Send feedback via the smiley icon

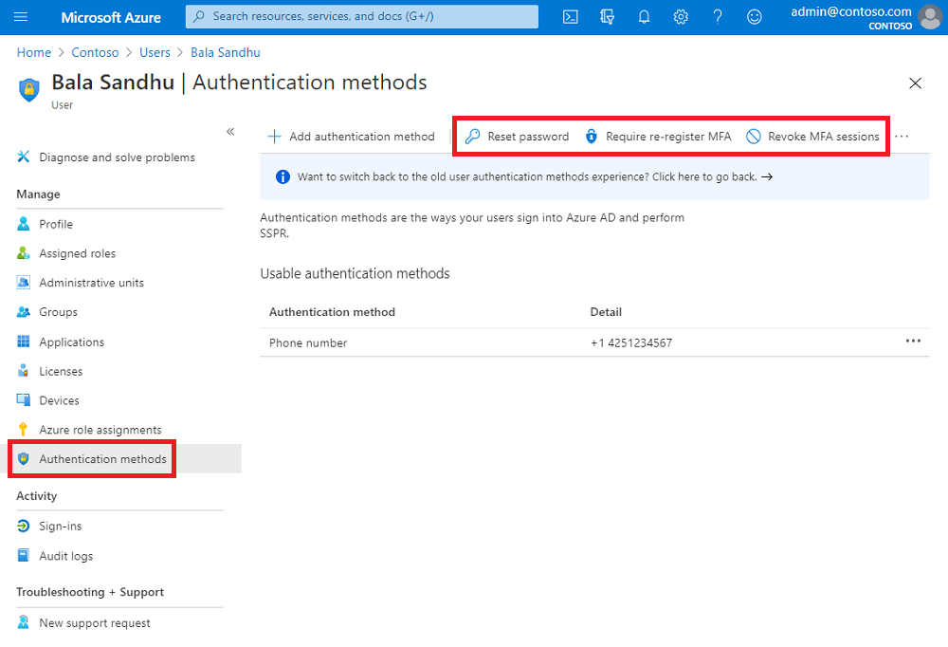click(754, 16)
